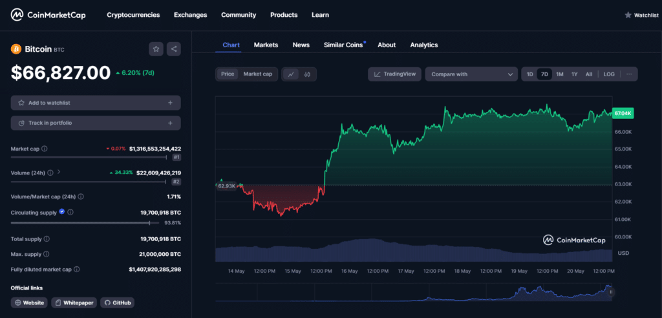
Task: Click the $1,316,553,254,422 market cap value
Action: (155, 149)
